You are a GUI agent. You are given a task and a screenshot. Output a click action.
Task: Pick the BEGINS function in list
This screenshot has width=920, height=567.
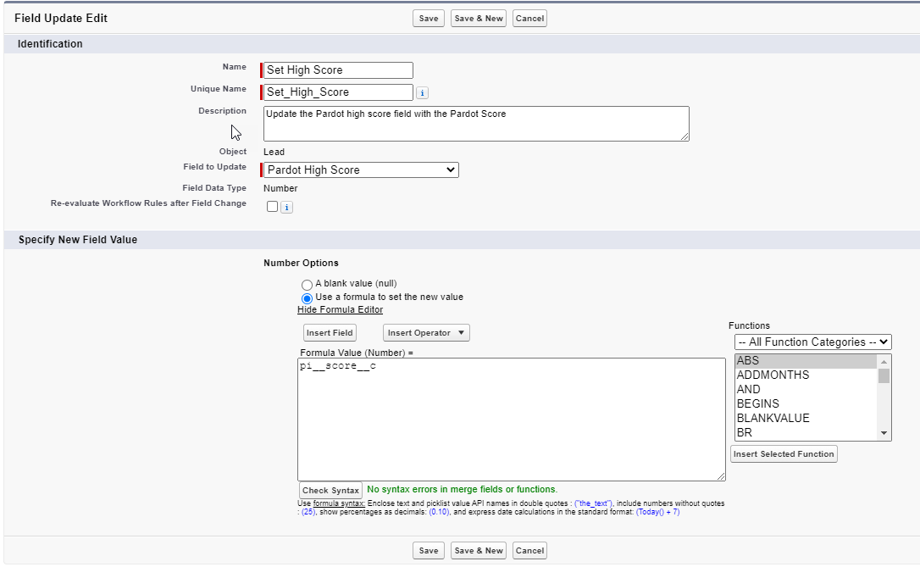758,404
